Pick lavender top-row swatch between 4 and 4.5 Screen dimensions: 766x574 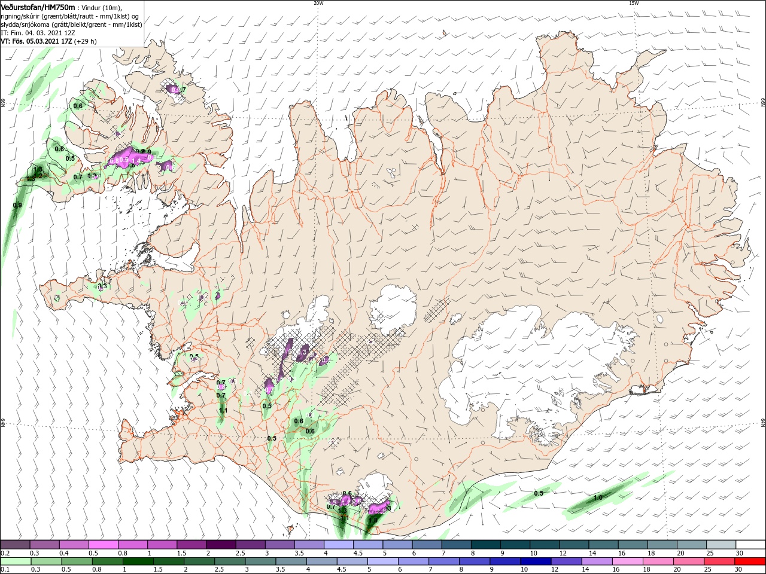(x=338, y=545)
